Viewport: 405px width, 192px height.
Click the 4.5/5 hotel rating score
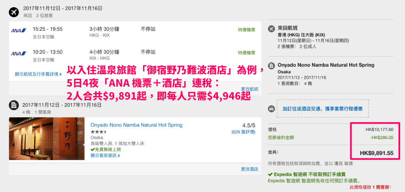pos(249,126)
